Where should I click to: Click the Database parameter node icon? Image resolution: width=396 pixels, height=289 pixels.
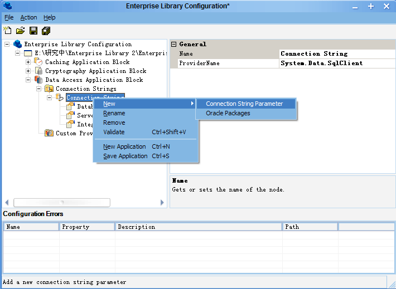click(70, 106)
